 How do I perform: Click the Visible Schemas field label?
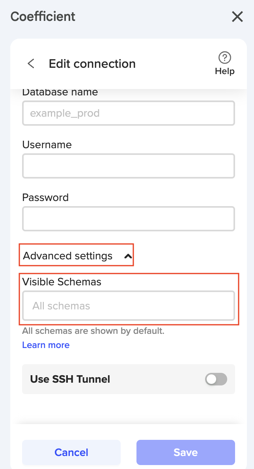click(62, 282)
